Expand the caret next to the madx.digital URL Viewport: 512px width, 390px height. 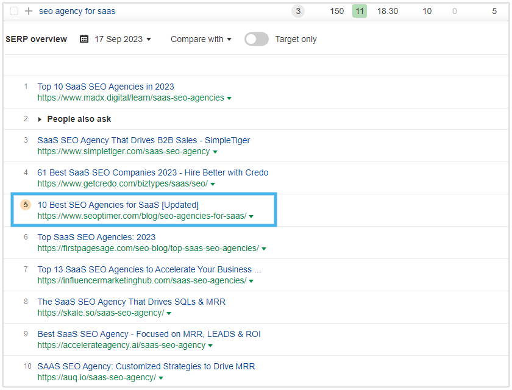(229, 97)
